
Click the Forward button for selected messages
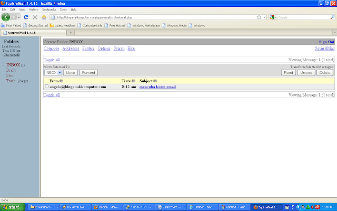(x=88, y=73)
